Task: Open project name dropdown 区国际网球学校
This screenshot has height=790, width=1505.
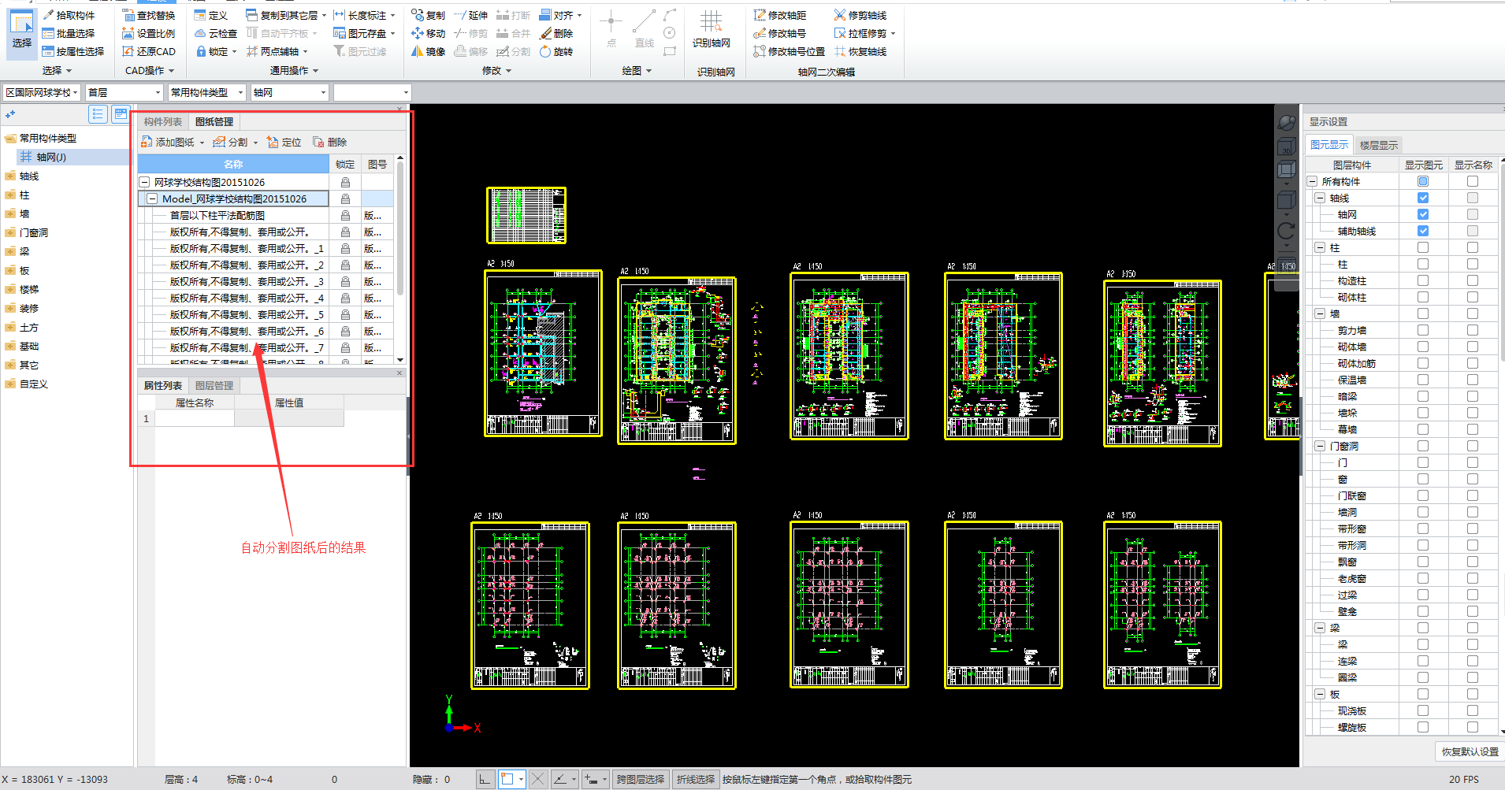Action: pos(42,92)
